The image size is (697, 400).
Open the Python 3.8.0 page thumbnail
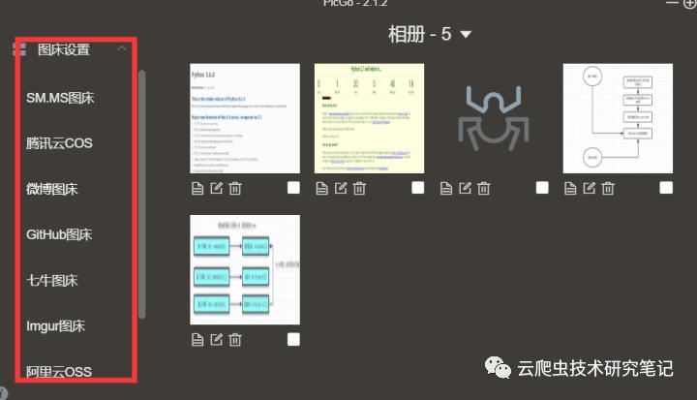(x=245, y=118)
